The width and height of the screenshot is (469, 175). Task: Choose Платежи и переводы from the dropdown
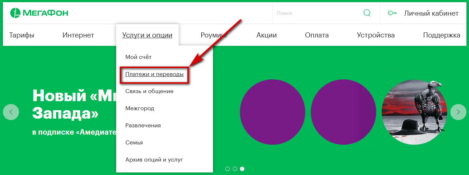[x=154, y=74]
